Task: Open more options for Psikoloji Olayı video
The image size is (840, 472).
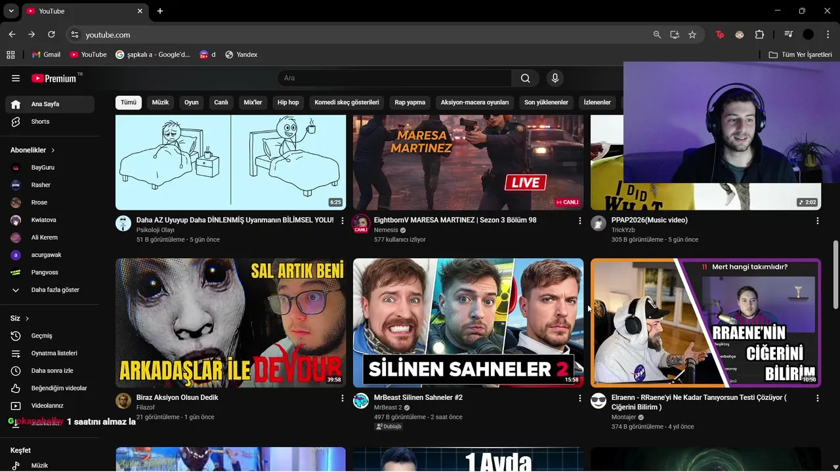Action: (x=342, y=221)
